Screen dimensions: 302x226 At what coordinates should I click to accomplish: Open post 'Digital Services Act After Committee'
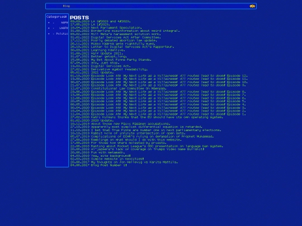[x=126, y=37]
